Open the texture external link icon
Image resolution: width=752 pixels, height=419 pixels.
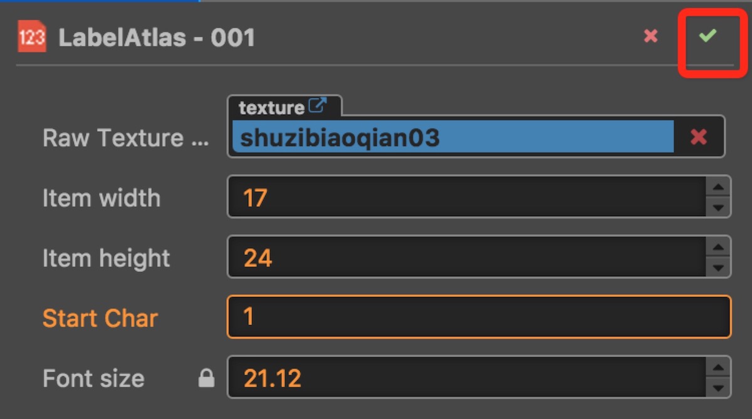tap(318, 106)
